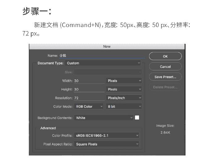The width and height of the screenshot is (213, 160).
Task: Open the Pixels/Inch resolution units dropdown
Action: point(124,98)
